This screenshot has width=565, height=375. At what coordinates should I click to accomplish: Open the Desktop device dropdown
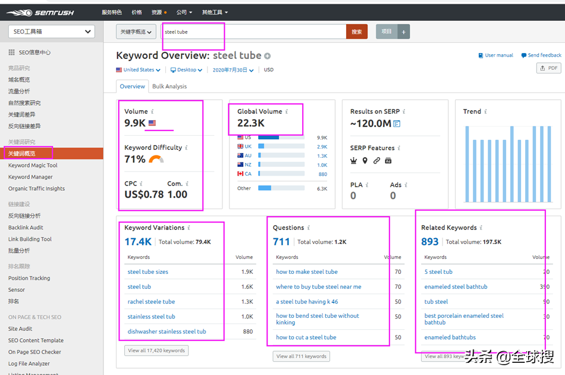186,70
